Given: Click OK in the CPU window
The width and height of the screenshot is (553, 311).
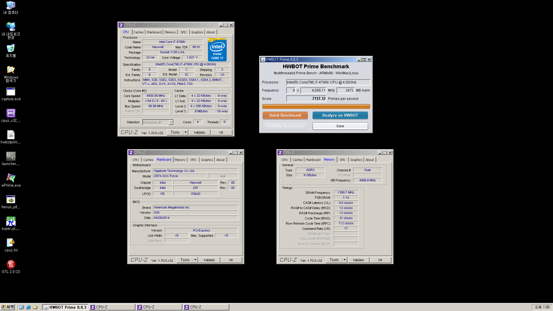Looking at the screenshot, I should point(221,132).
